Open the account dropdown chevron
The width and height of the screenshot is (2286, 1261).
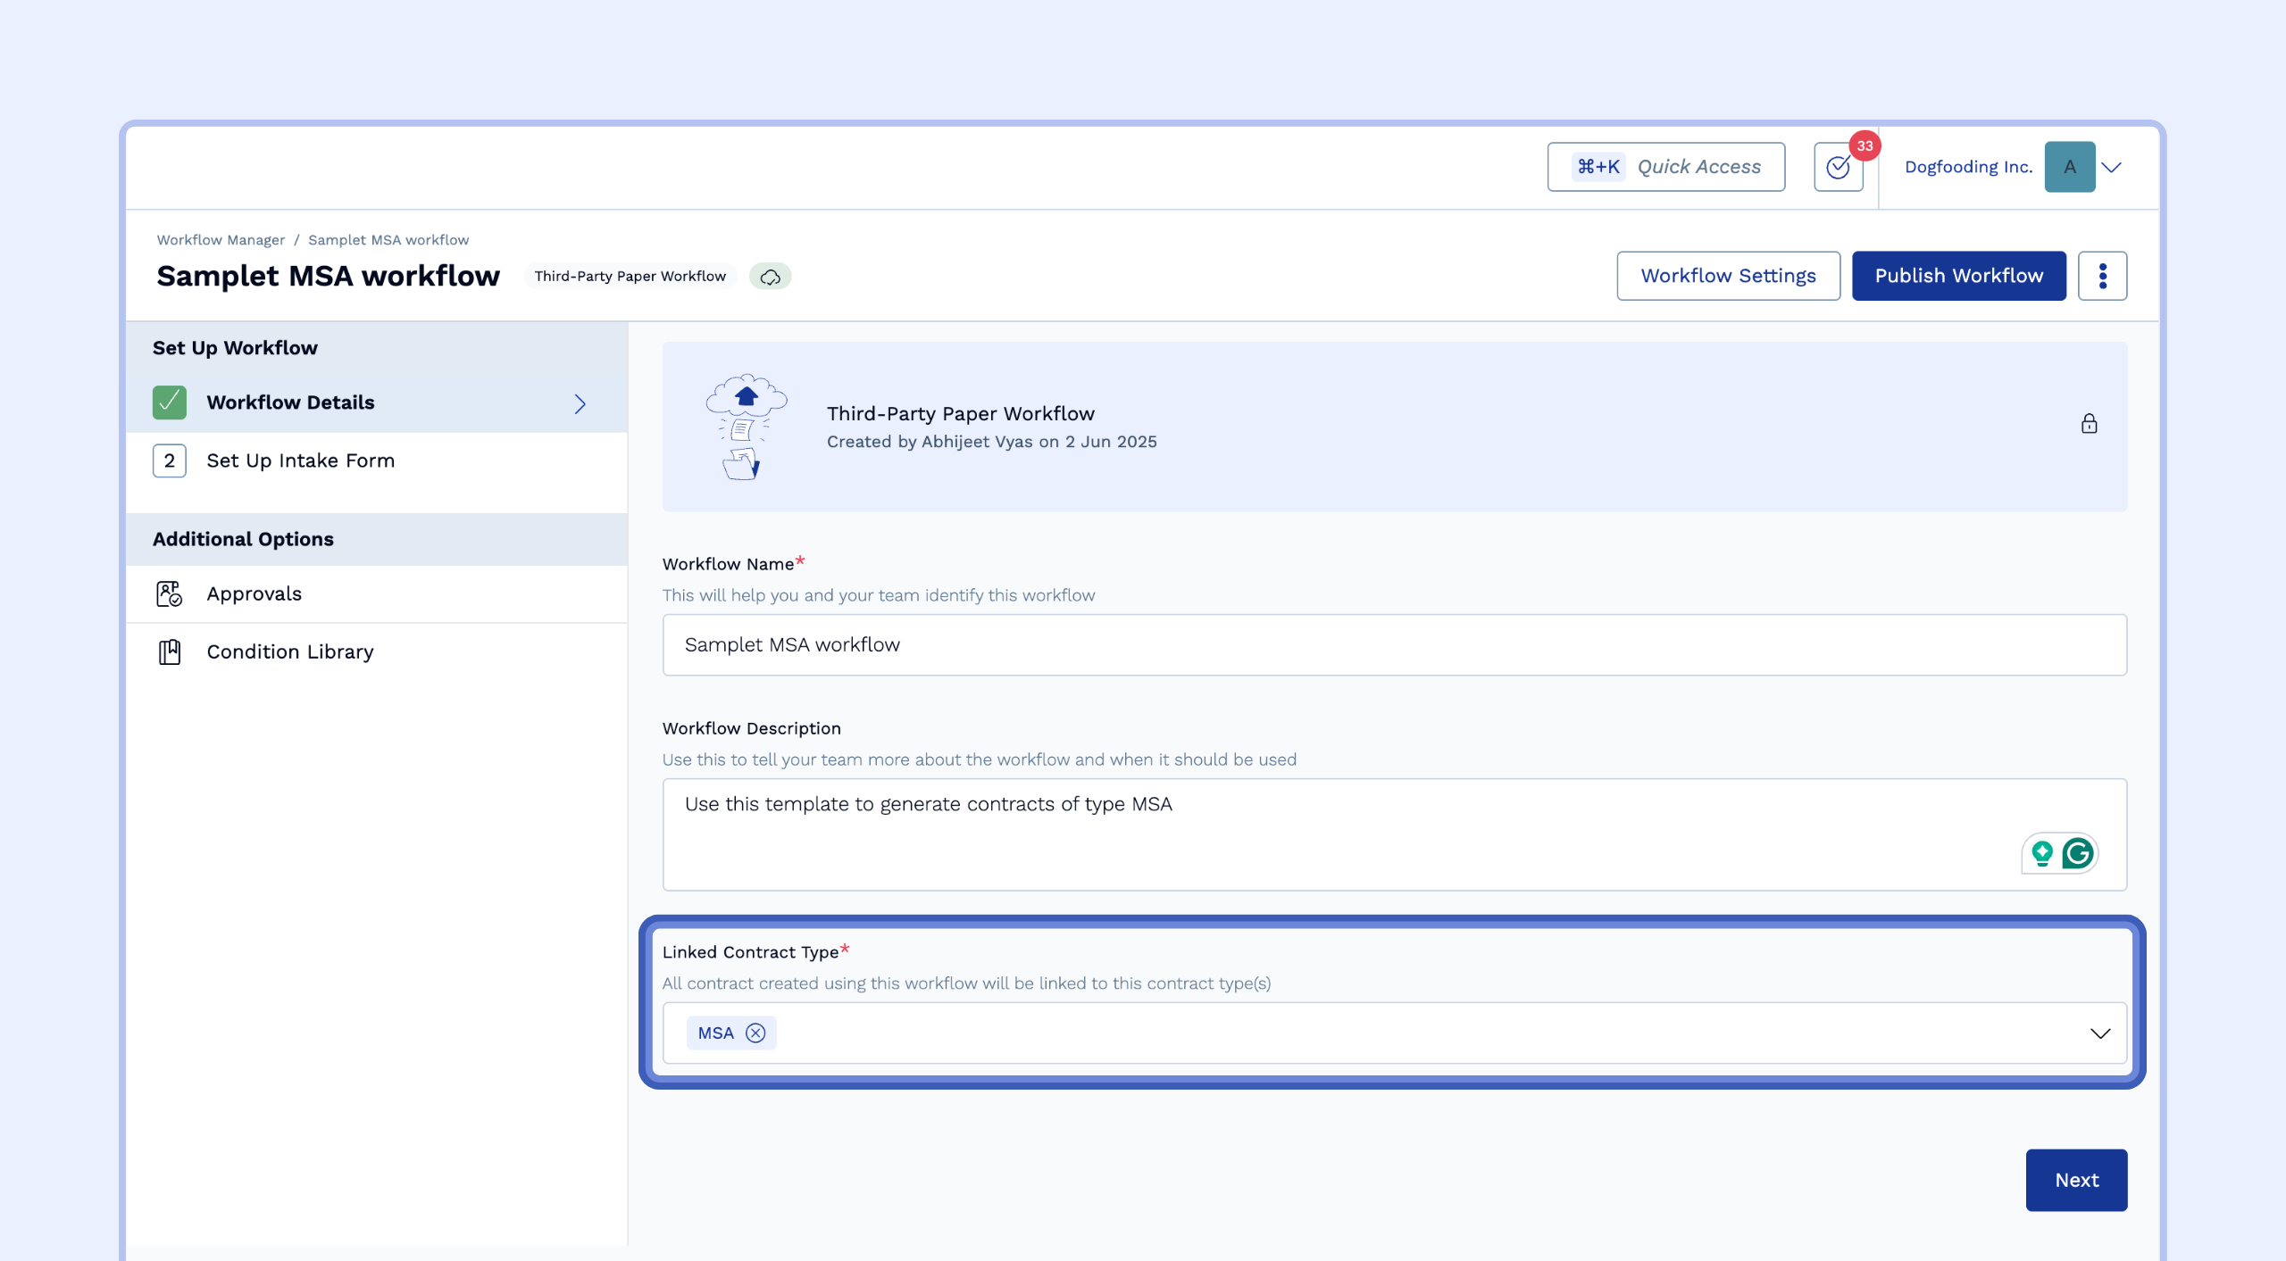pos(2112,167)
